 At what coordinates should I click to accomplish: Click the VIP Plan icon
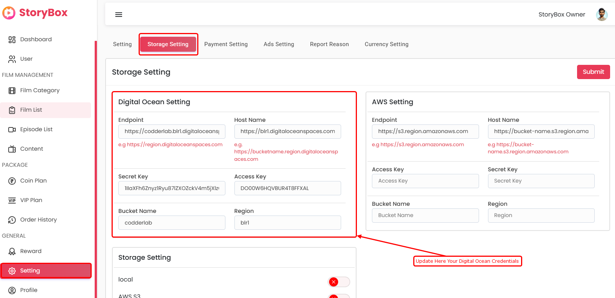(x=12, y=200)
